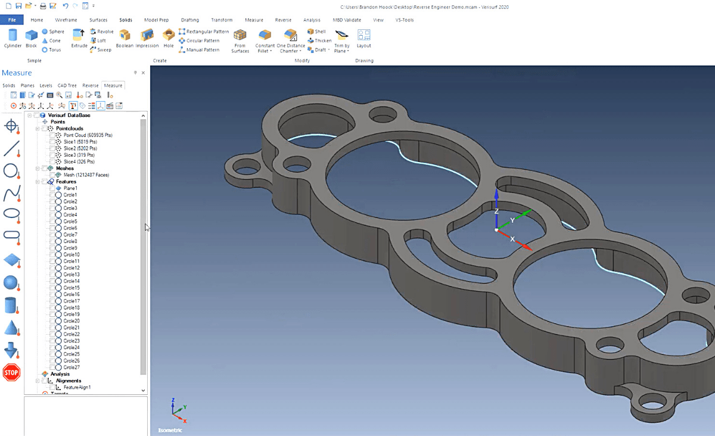Switch to the Model Prep ribbon tab

coord(156,20)
